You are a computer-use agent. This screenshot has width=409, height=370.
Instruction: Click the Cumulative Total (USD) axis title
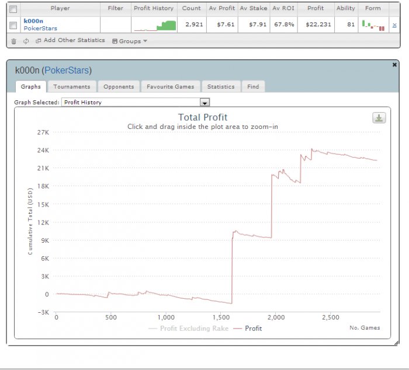click(x=30, y=221)
